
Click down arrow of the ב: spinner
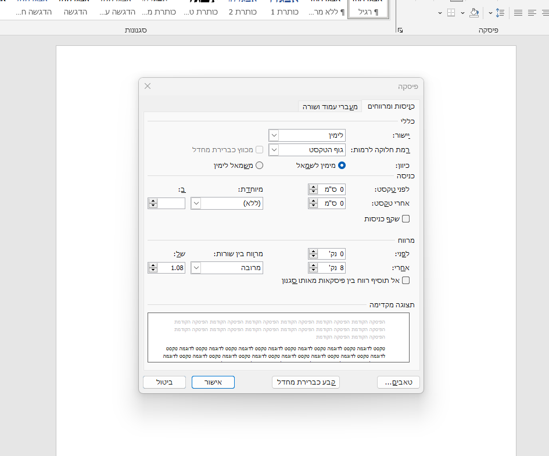[153, 206]
